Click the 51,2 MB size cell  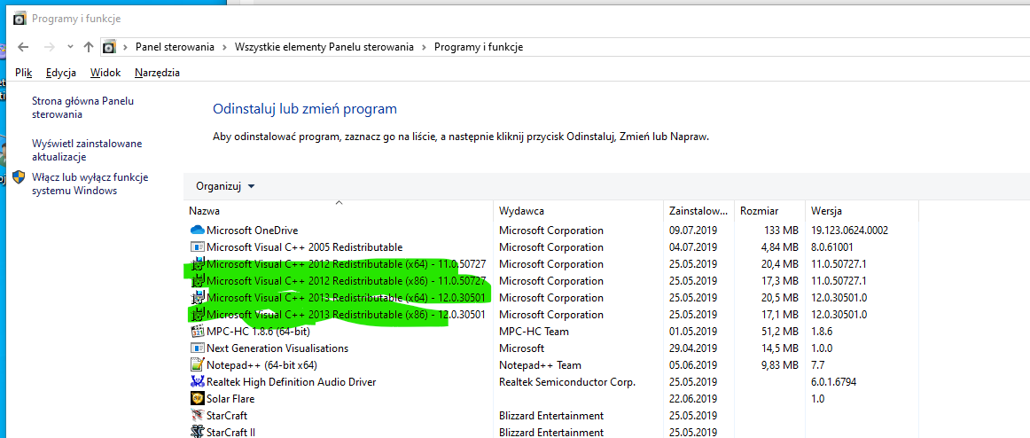[780, 332]
